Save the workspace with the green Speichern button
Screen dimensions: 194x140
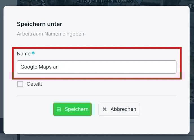[x=72, y=109]
